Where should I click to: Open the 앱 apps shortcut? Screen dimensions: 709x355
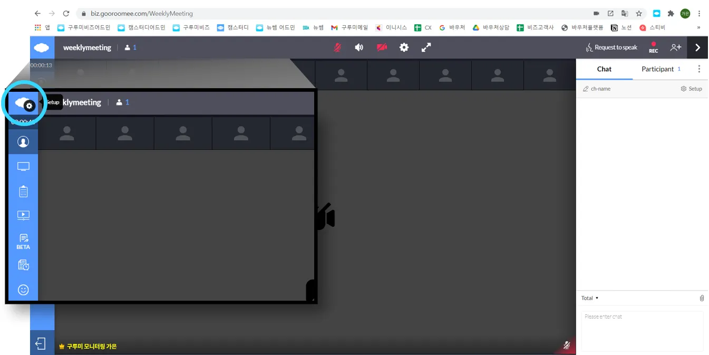click(42, 27)
